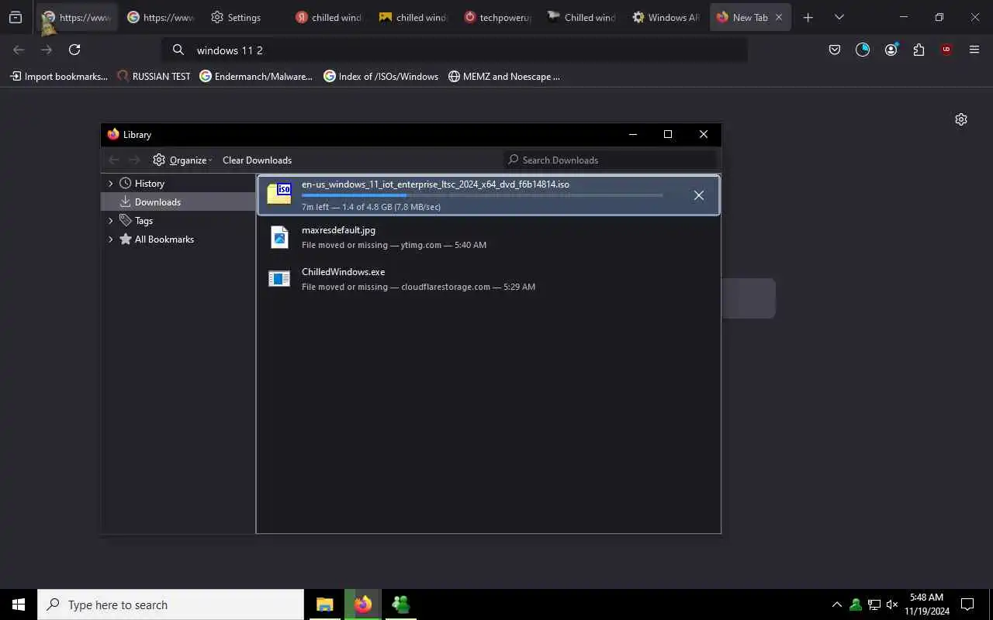Viewport: 993px width, 620px height.
Task: Click the History clock icon in sidebar
Action: [x=125, y=184]
